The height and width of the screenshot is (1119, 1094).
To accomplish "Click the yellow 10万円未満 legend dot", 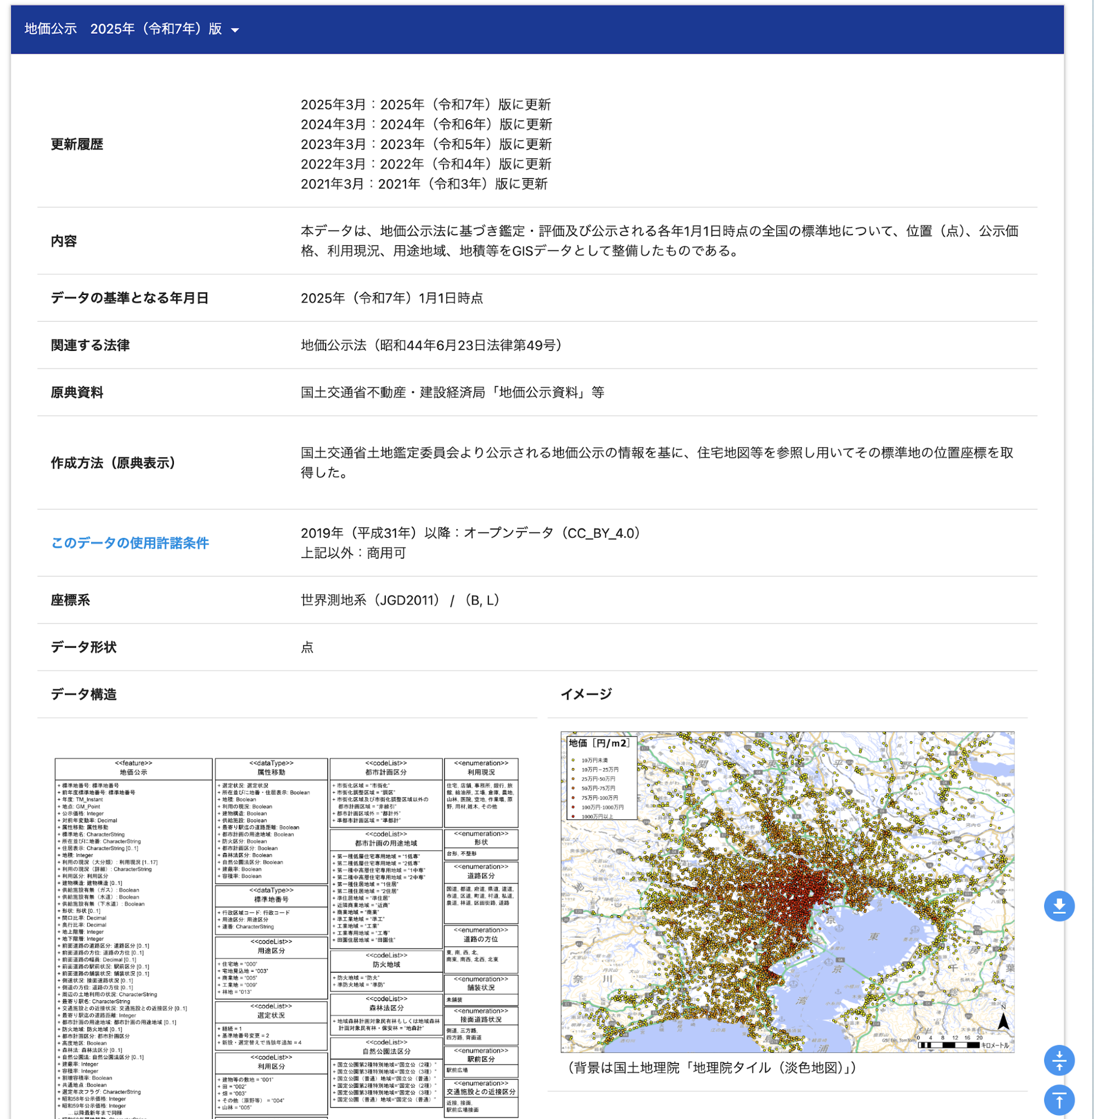I will (573, 760).
